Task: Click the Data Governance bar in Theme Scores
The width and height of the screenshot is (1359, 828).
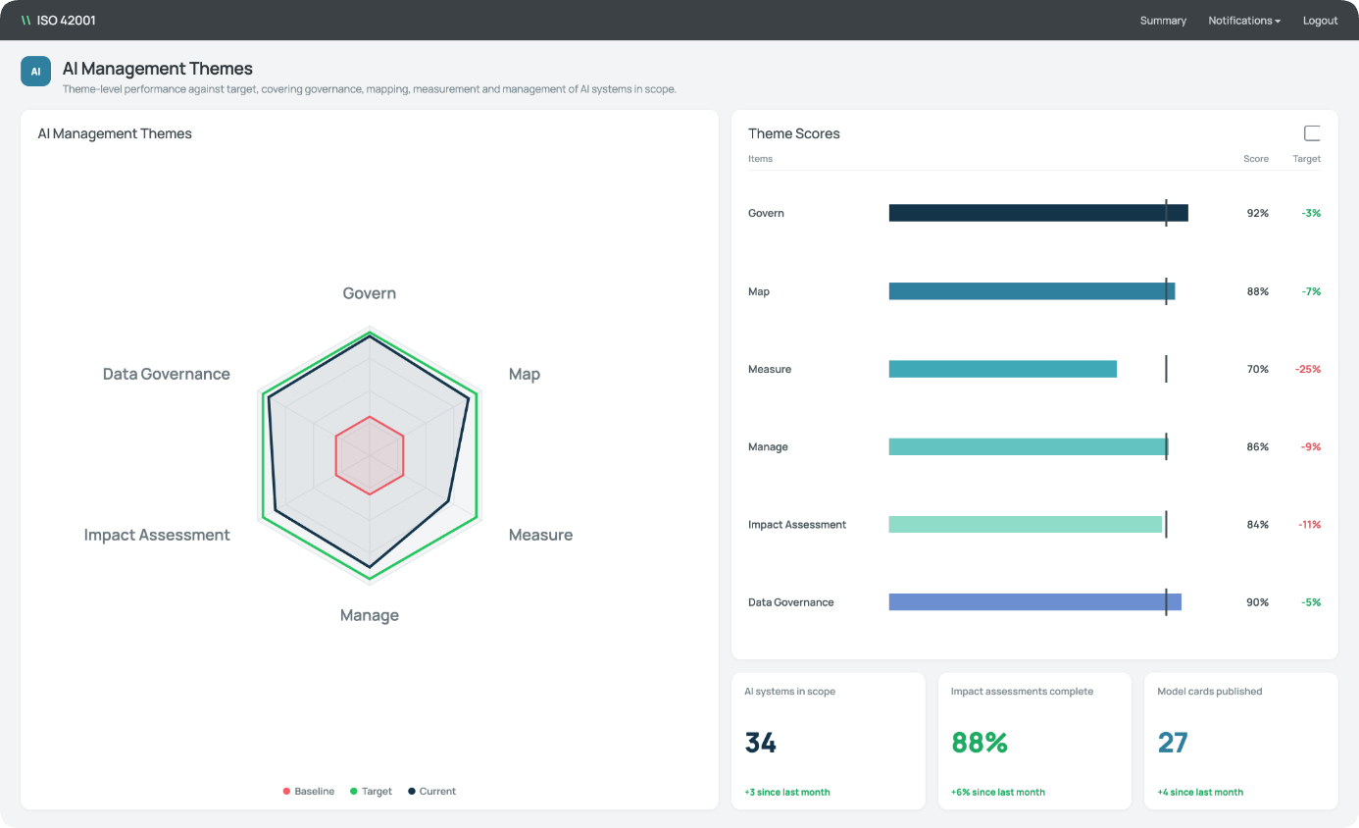Action: click(1035, 602)
